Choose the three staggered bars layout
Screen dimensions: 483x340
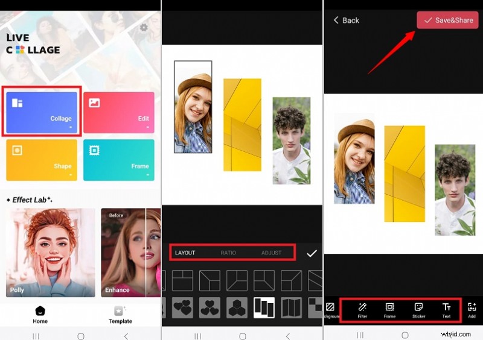tap(264, 307)
